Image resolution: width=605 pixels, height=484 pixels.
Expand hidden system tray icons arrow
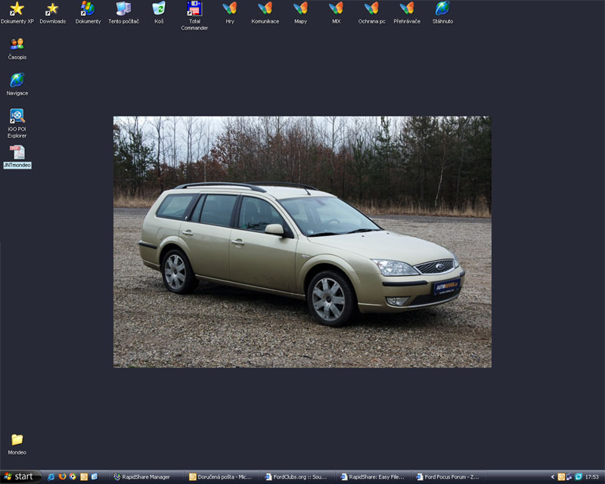point(553,477)
